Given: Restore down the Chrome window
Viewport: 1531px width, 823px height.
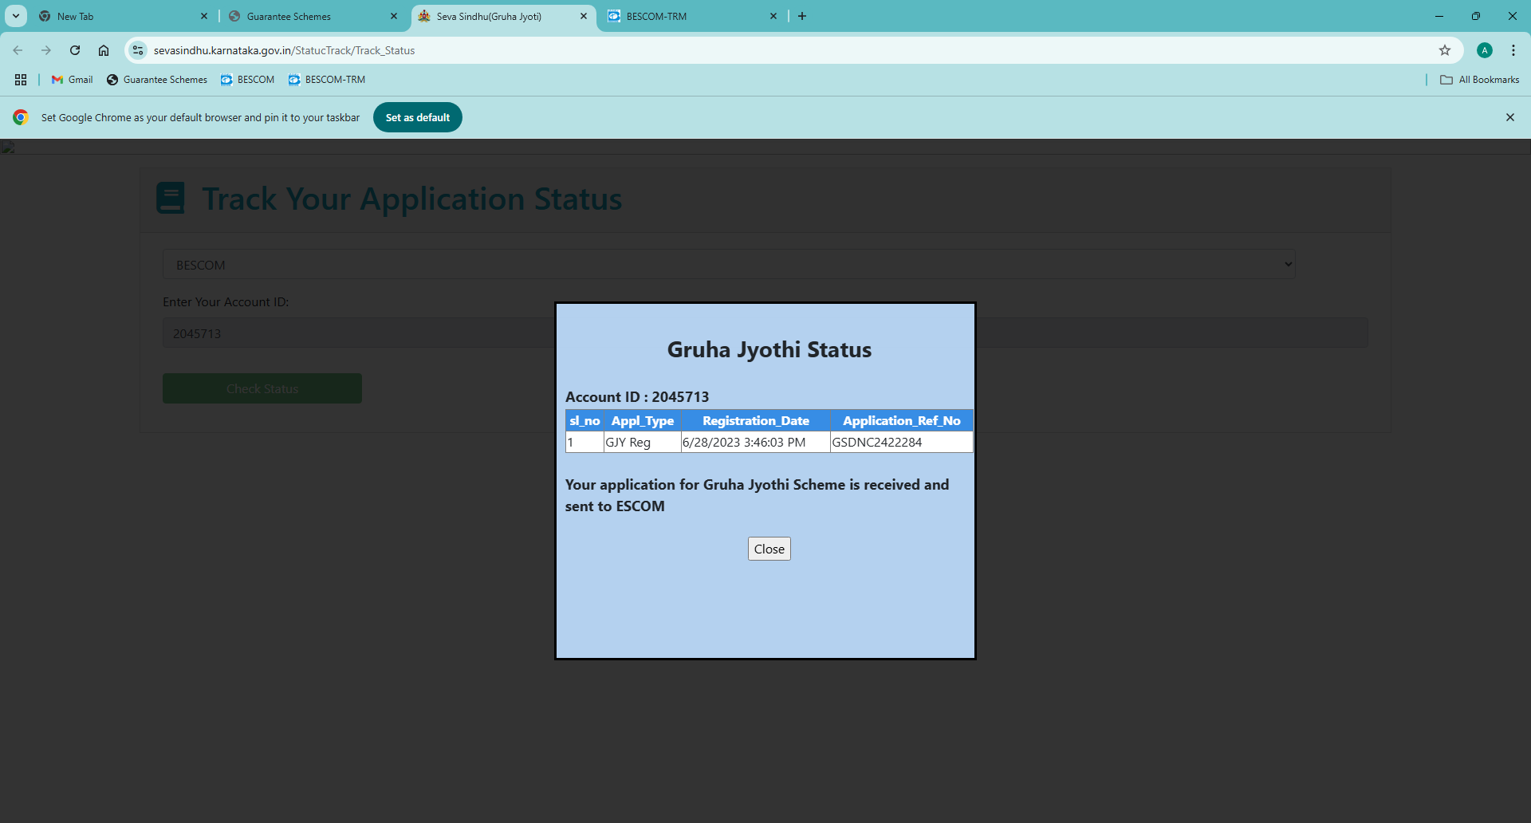Looking at the screenshot, I should [x=1476, y=16].
